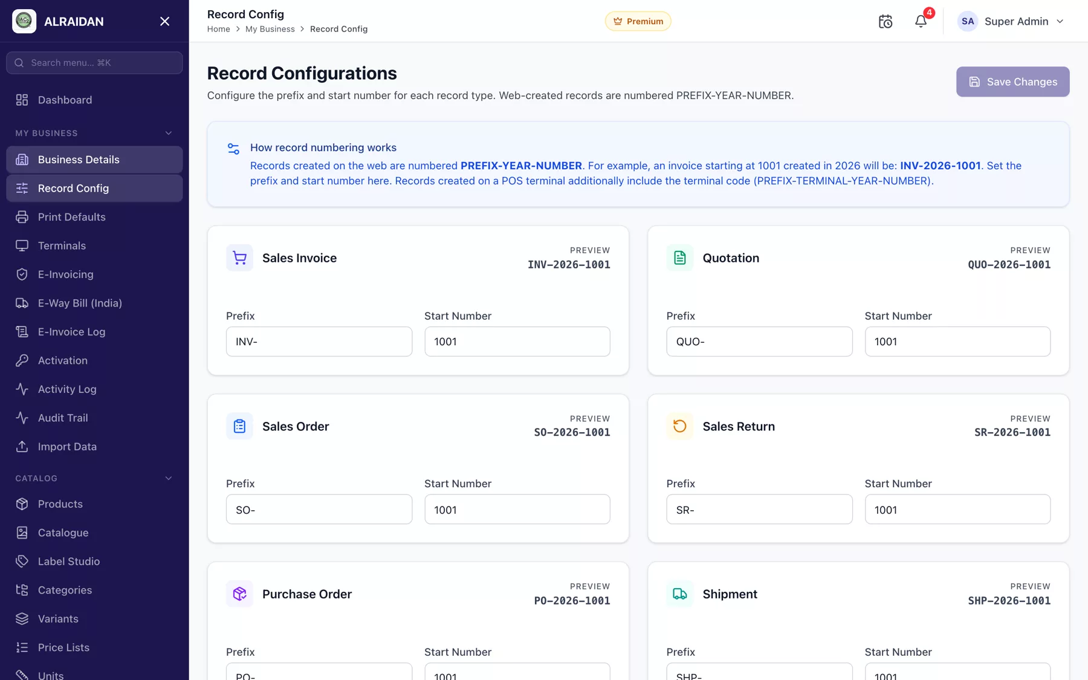
Task: Click the Label Studio tag icon
Action: (22, 562)
